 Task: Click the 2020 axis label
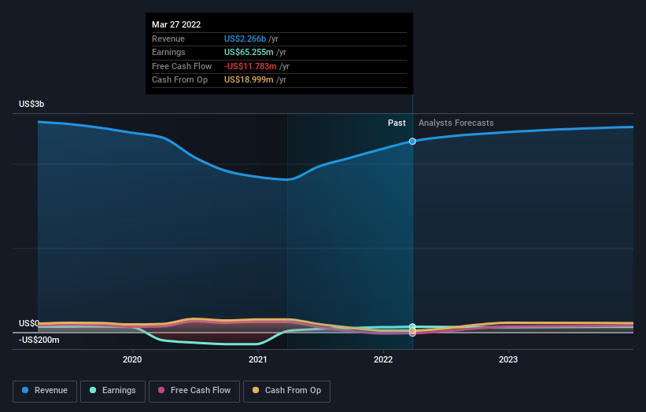click(x=132, y=360)
